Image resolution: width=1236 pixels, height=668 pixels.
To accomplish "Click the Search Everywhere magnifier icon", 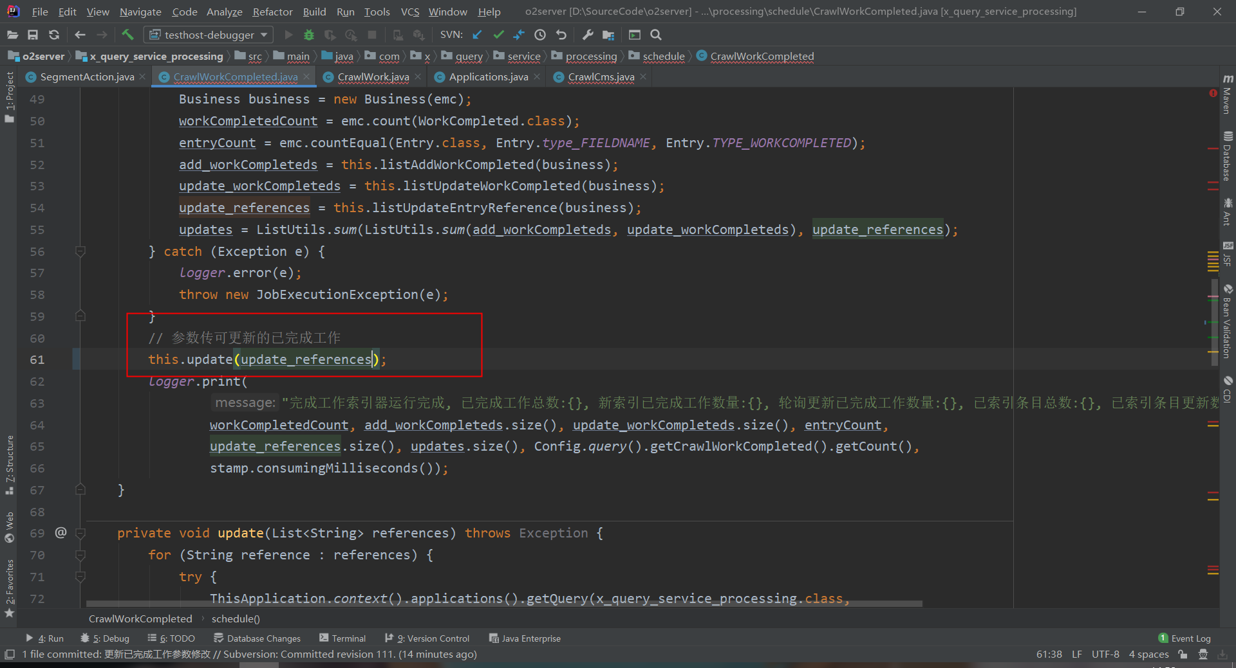I will (x=656, y=35).
